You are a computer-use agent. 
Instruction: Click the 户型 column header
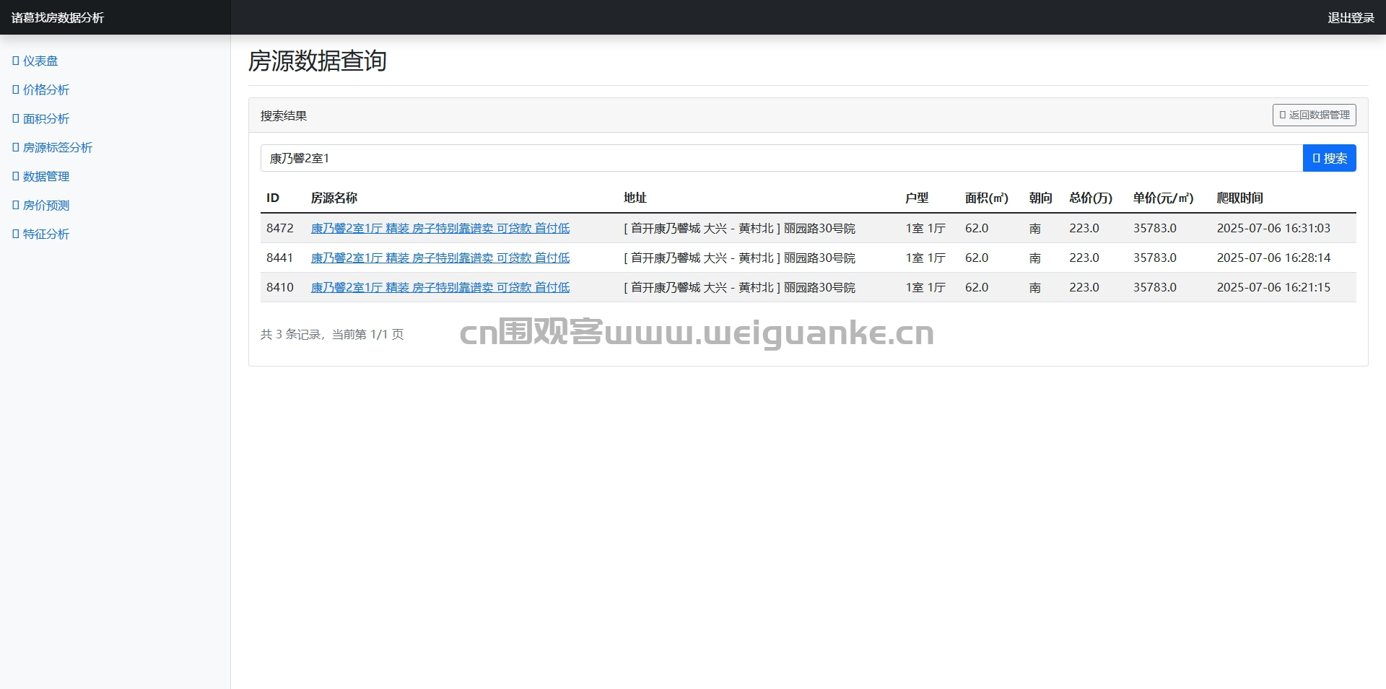point(918,198)
